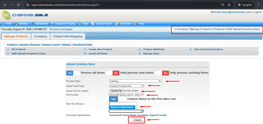Toggle the Process all items switch

coord(73,73)
